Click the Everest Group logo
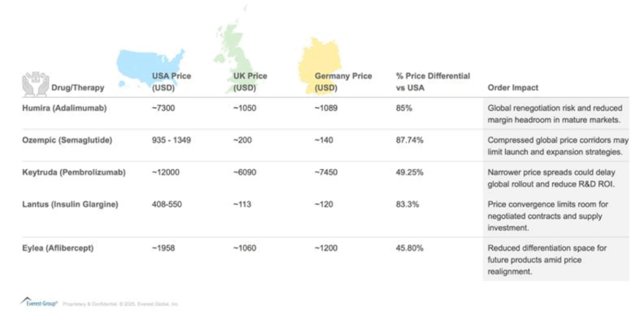 pyautogui.click(x=39, y=303)
